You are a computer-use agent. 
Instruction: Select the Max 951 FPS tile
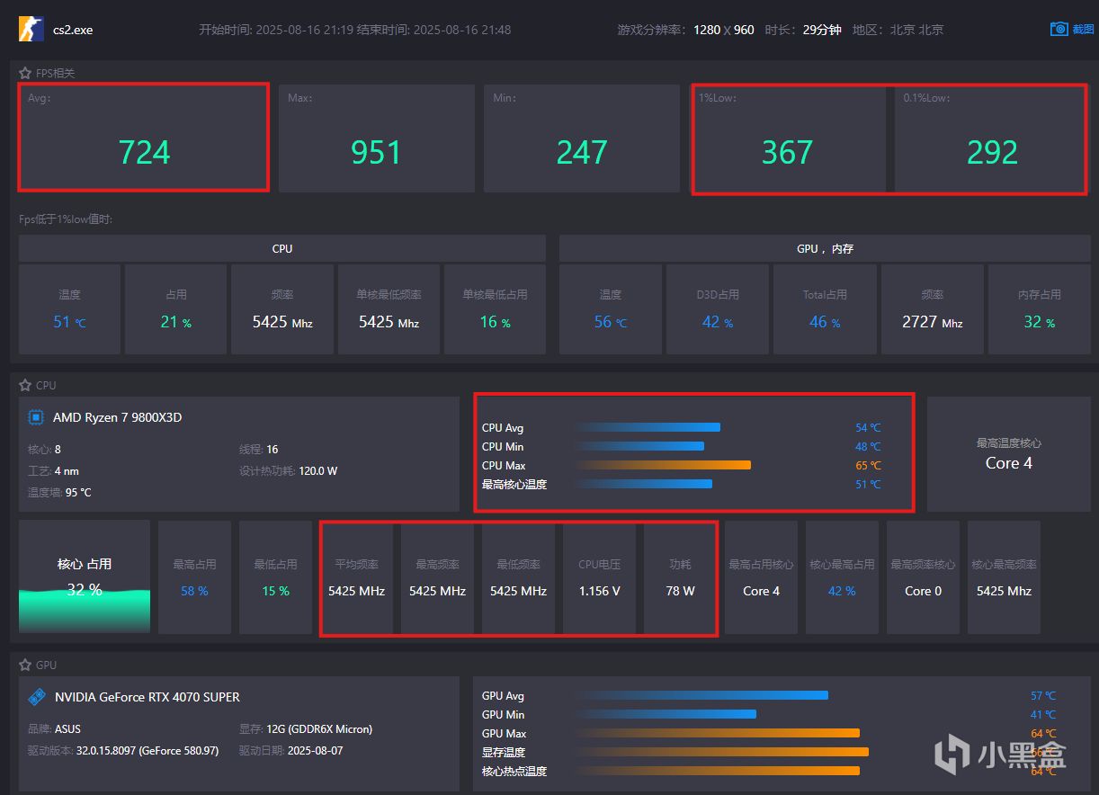[376, 138]
